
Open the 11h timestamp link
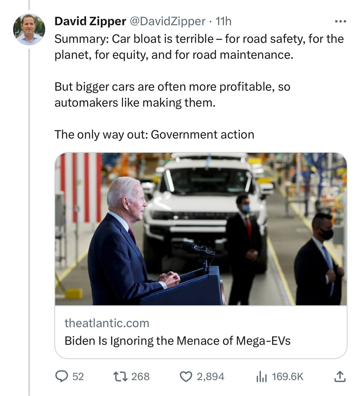[x=224, y=21]
